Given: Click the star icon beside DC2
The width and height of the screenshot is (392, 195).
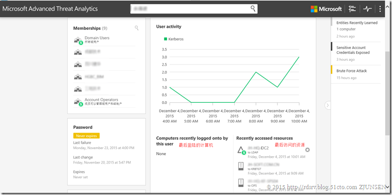Looking at the screenshot, I should (308, 150).
